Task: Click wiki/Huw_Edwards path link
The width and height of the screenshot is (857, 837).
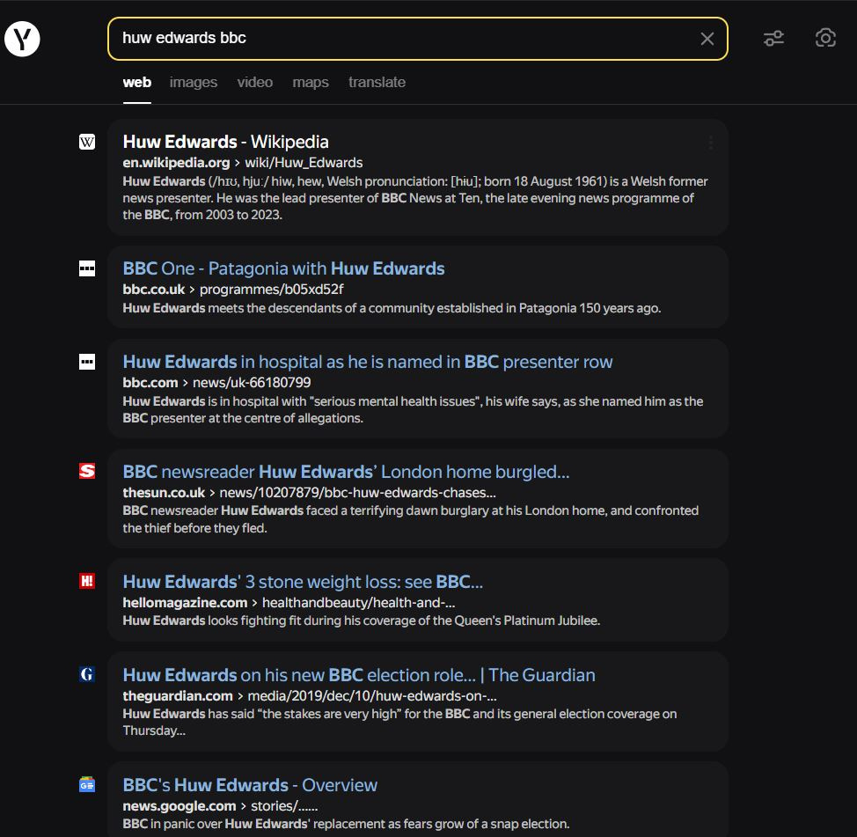Action: (x=304, y=163)
